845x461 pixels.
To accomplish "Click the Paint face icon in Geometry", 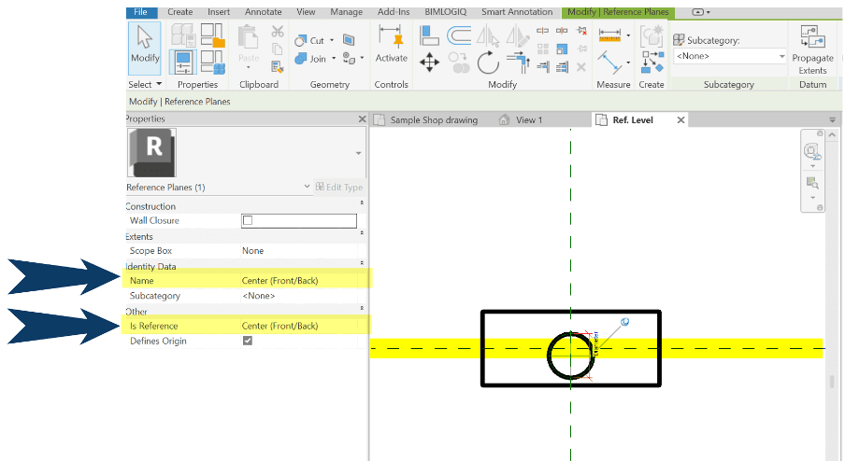I will 349,59.
